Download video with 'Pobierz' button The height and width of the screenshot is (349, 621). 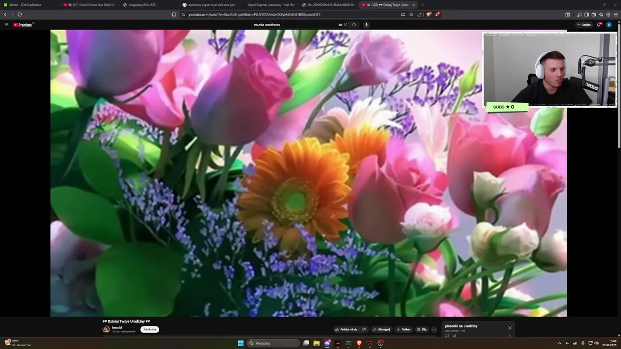point(404,329)
